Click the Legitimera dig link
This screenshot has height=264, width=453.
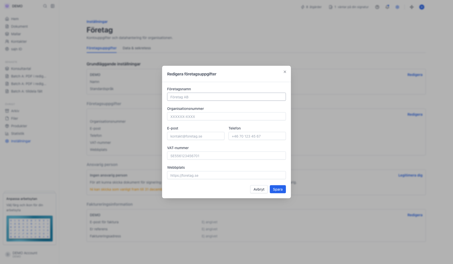pyautogui.click(x=410, y=175)
